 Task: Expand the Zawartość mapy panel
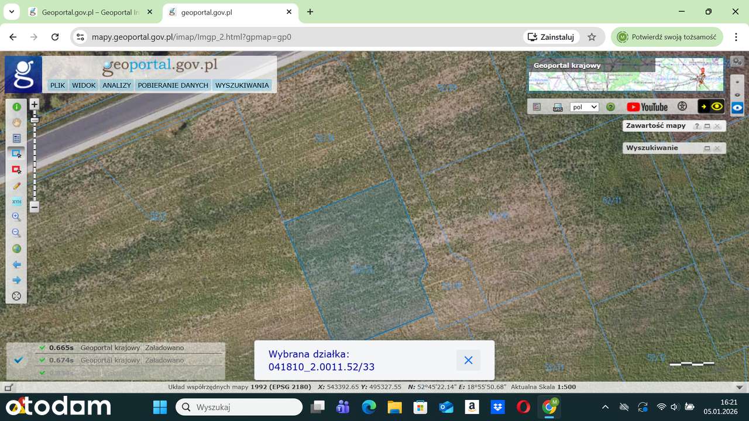707,126
